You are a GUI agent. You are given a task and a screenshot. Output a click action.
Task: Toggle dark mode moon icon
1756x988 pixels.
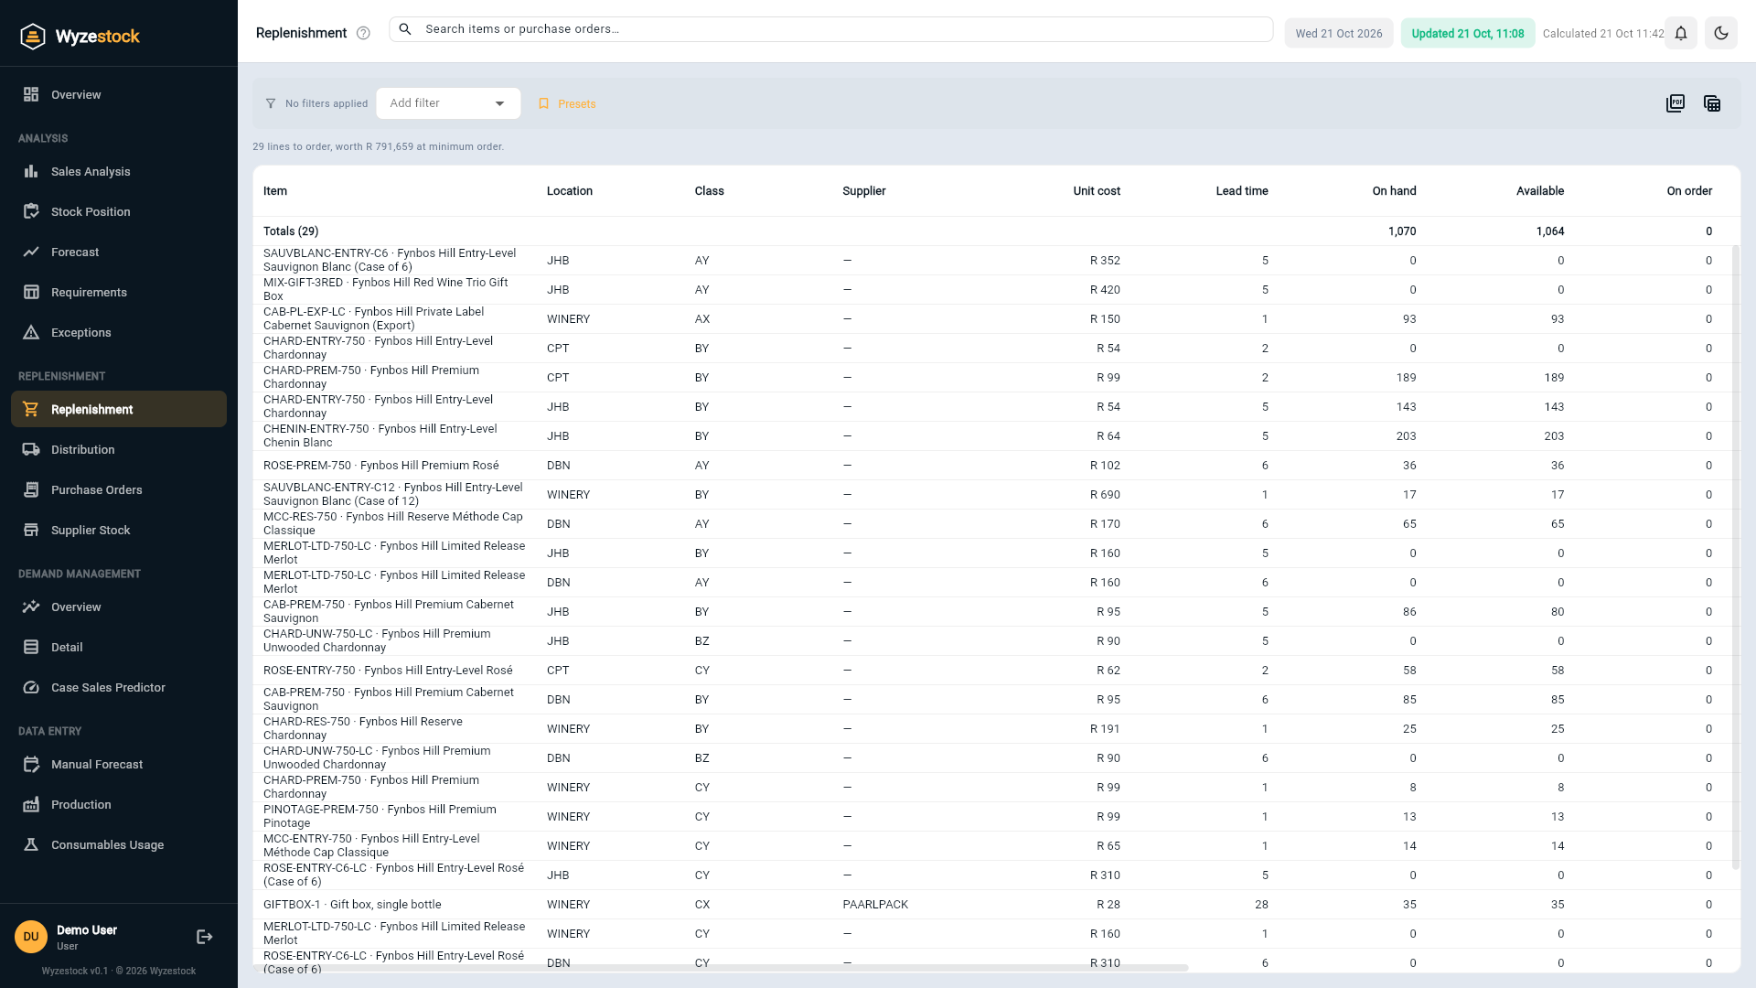pyautogui.click(x=1721, y=33)
